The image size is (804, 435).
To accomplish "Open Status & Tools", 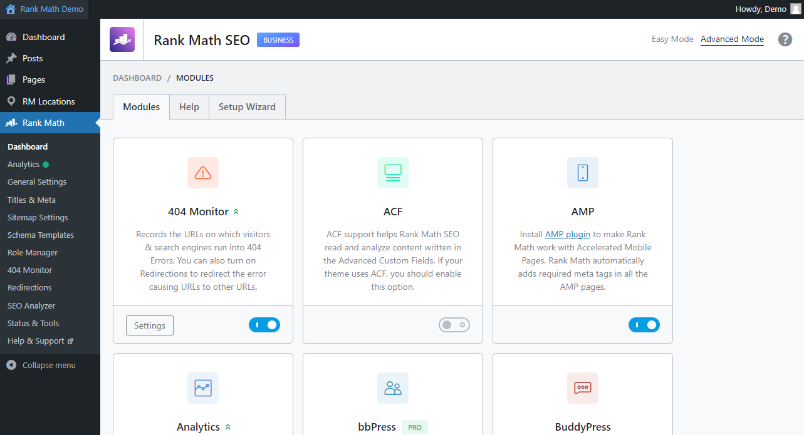I will [x=33, y=323].
